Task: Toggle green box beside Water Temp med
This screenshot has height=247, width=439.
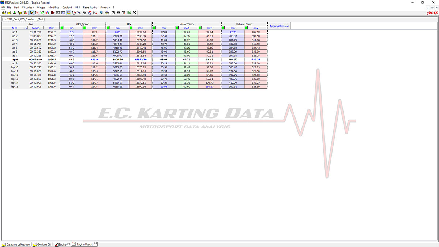Action: [177, 28]
